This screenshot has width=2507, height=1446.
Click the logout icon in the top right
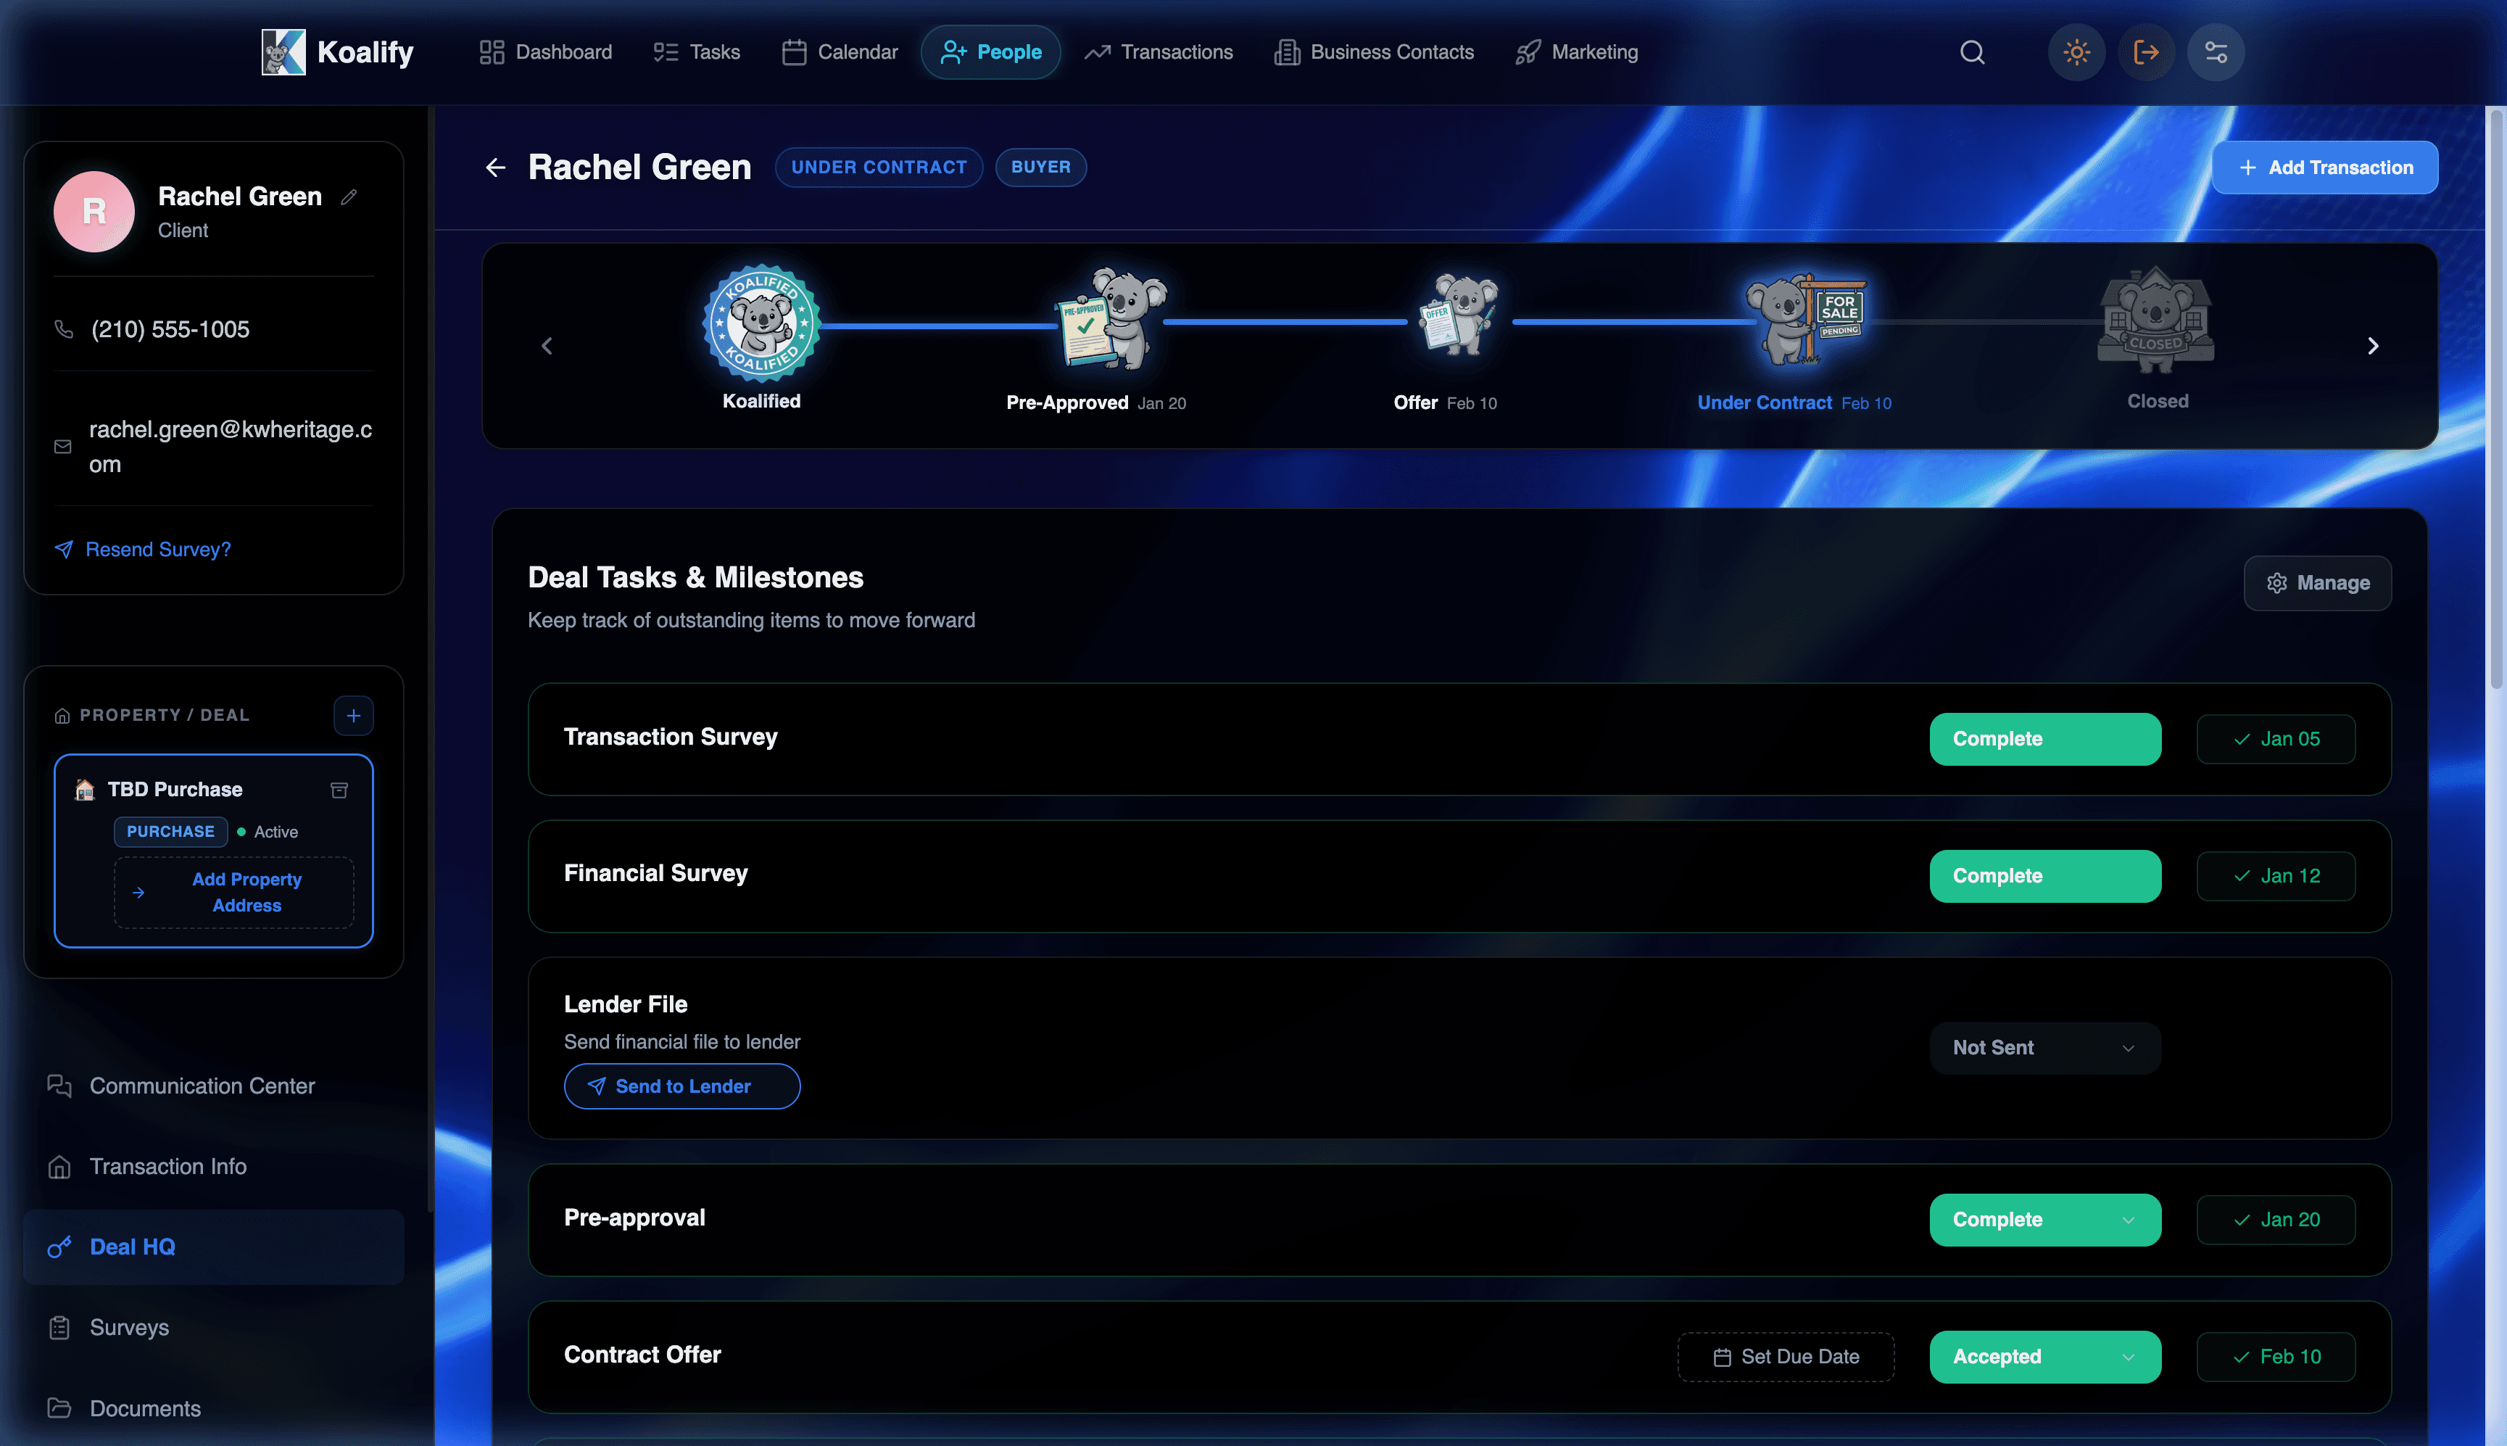(2147, 51)
